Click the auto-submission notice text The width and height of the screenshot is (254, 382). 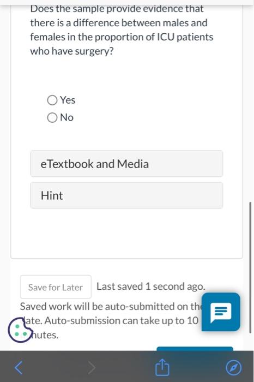[x=111, y=321]
